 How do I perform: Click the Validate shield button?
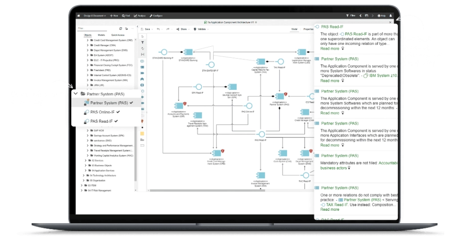[200, 29]
